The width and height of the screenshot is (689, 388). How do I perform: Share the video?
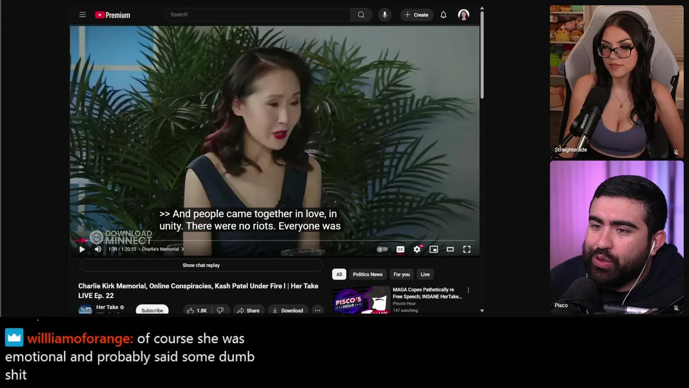pyautogui.click(x=248, y=310)
